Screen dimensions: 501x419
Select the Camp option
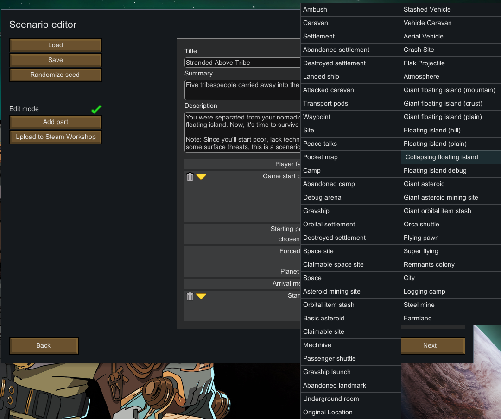tap(350, 170)
